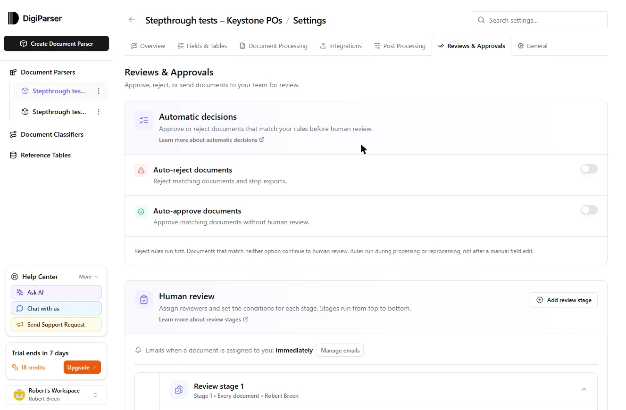Image resolution: width=626 pixels, height=410 pixels.
Task: Open the Post Processing tab
Action: (x=400, y=46)
